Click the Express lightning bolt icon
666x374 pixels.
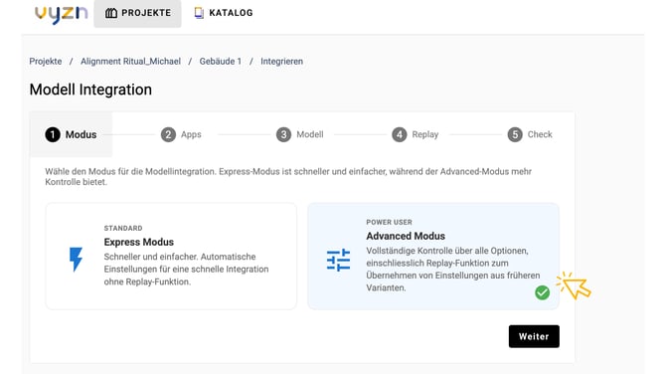click(76, 260)
